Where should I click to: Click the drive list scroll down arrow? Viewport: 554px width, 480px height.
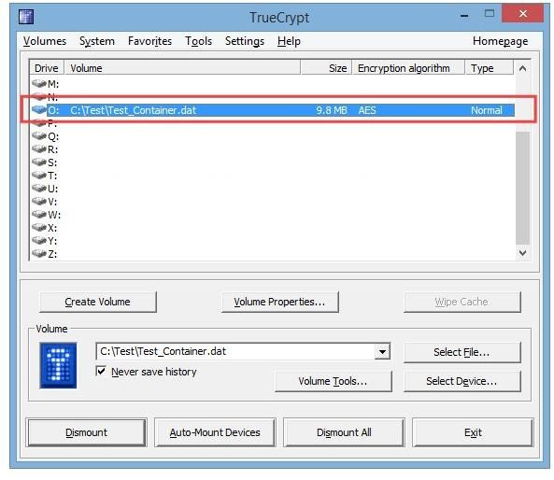pos(523,253)
